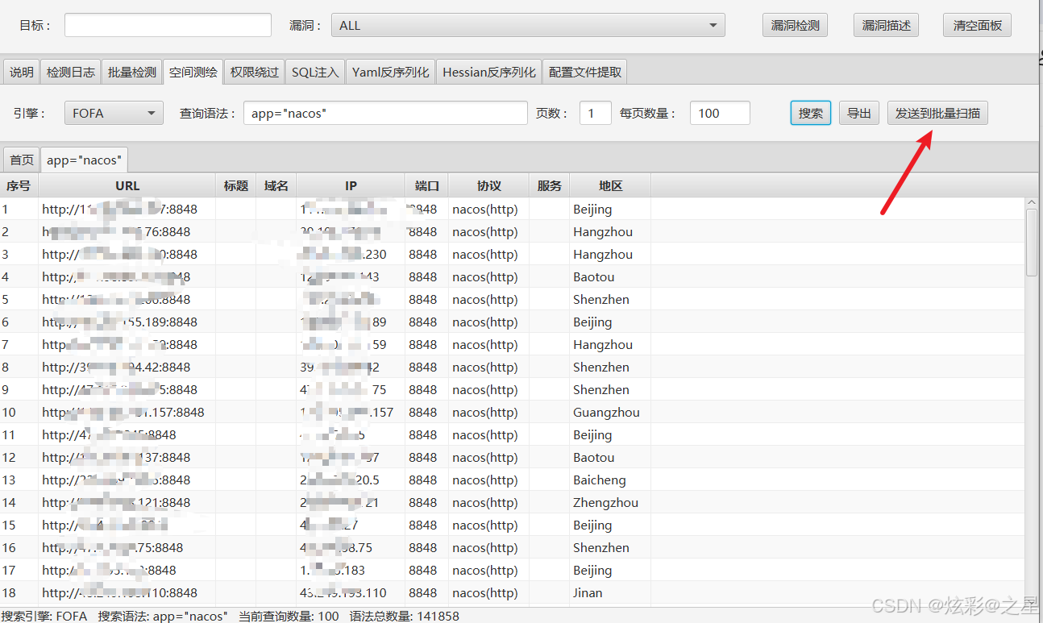Viewport: 1043px width, 623px height.
Task: Sort by the 序号 column header
Action: [19, 185]
